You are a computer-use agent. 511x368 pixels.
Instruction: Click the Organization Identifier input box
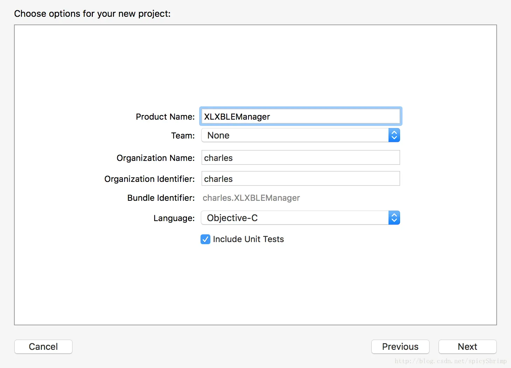tap(300, 179)
